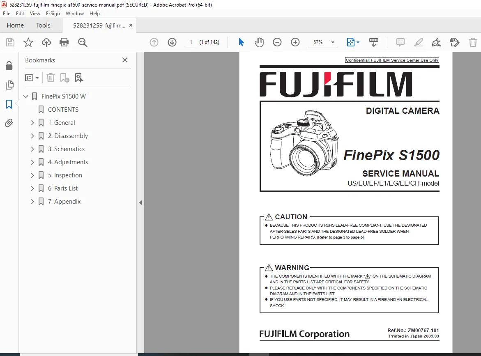Close the Bookmarks panel
The image size is (481, 356).
(x=125, y=60)
